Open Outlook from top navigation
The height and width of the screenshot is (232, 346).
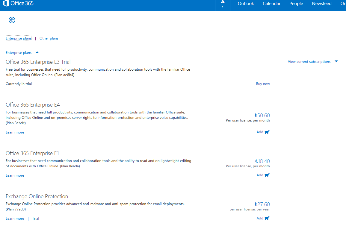pyautogui.click(x=246, y=4)
